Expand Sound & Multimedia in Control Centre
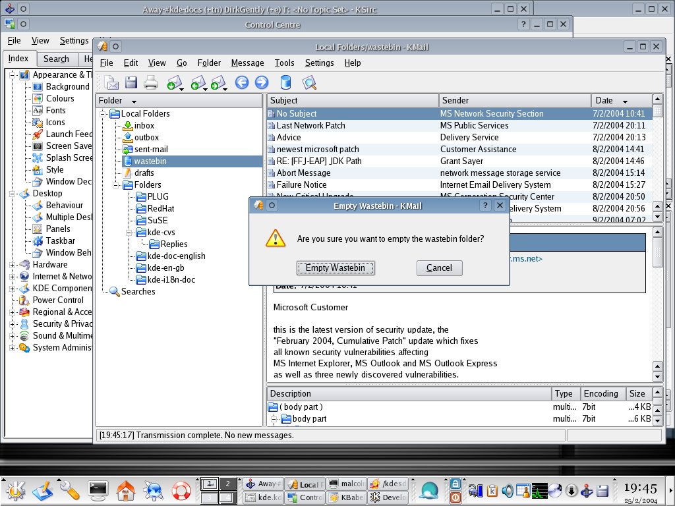675x506 pixels. 13,335
